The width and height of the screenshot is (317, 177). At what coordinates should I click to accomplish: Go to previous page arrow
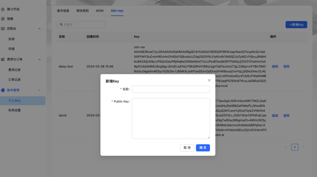pos(286,147)
